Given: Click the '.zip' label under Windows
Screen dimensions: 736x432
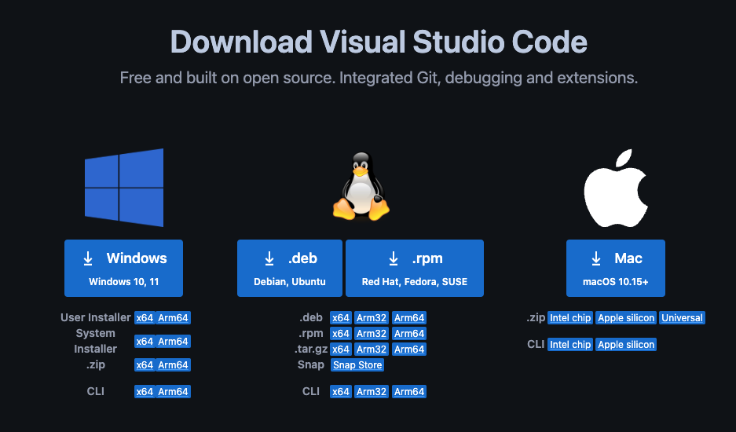Looking at the screenshot, I should point(95,365).
